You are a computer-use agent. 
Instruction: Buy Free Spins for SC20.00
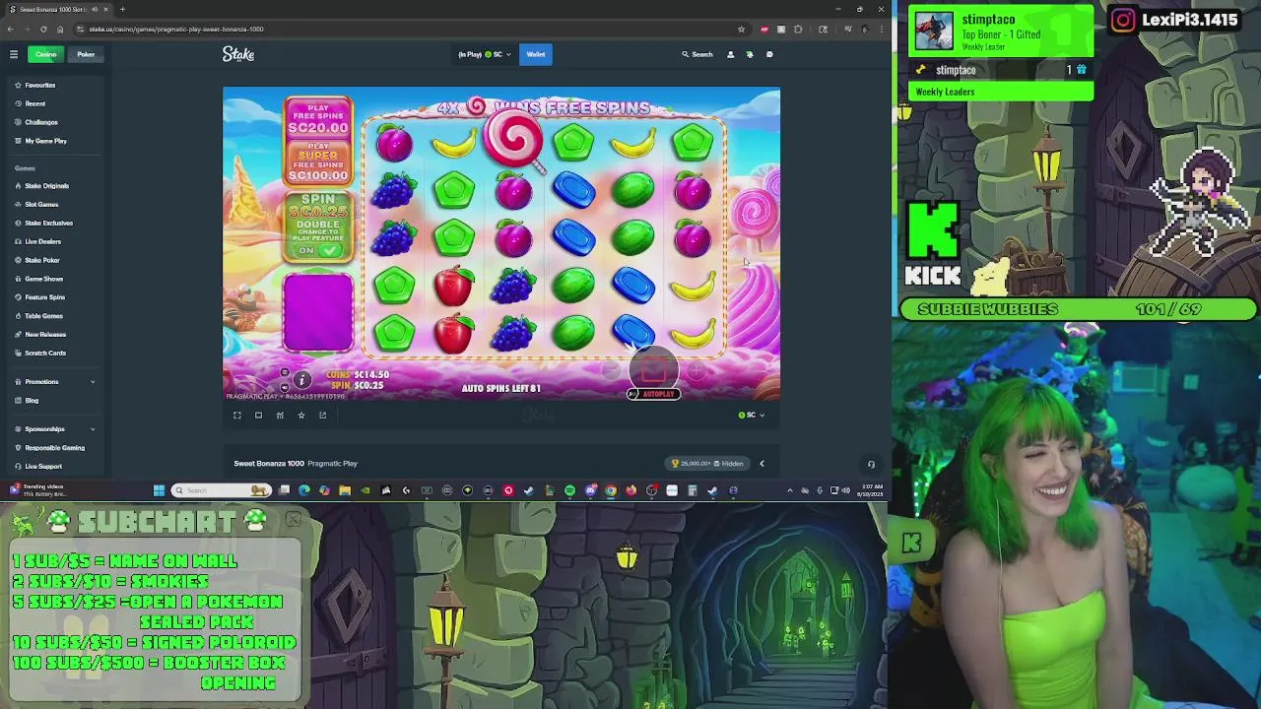pos(318,118)
